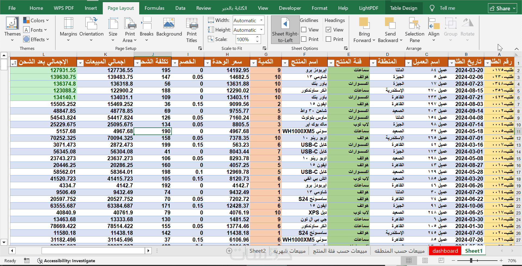Open filter for المنطقة column
522x266 pixels.
point(373,63)
